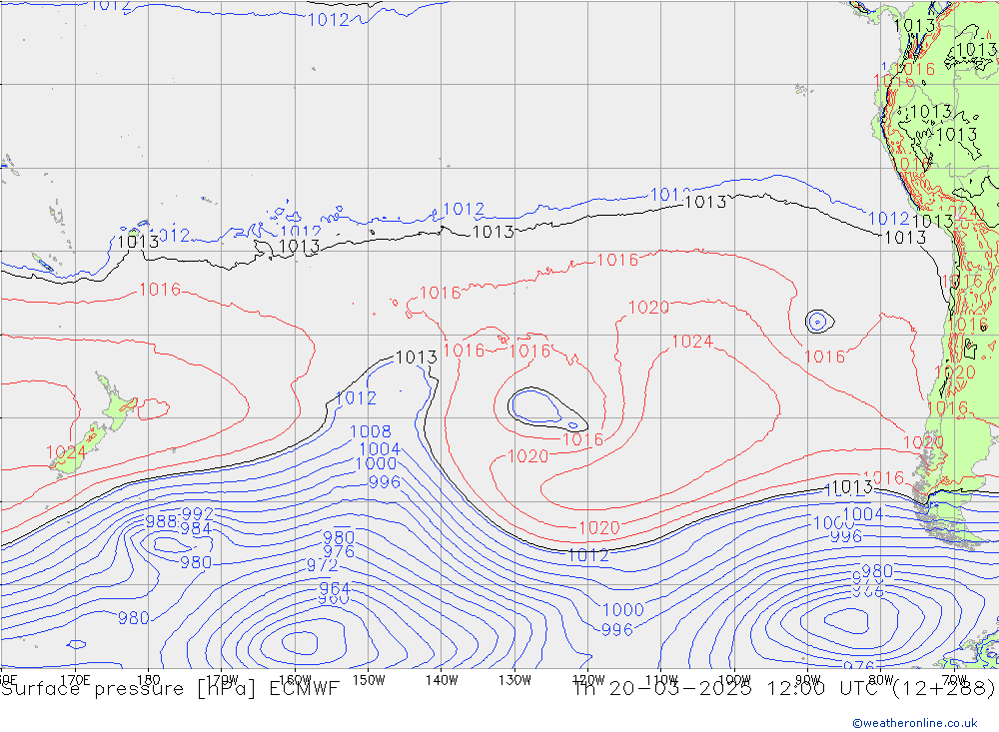The height and width of the screenshot is (732, 999).
Task: Click the 984 isobar label
Action: (x=196, y=528)
